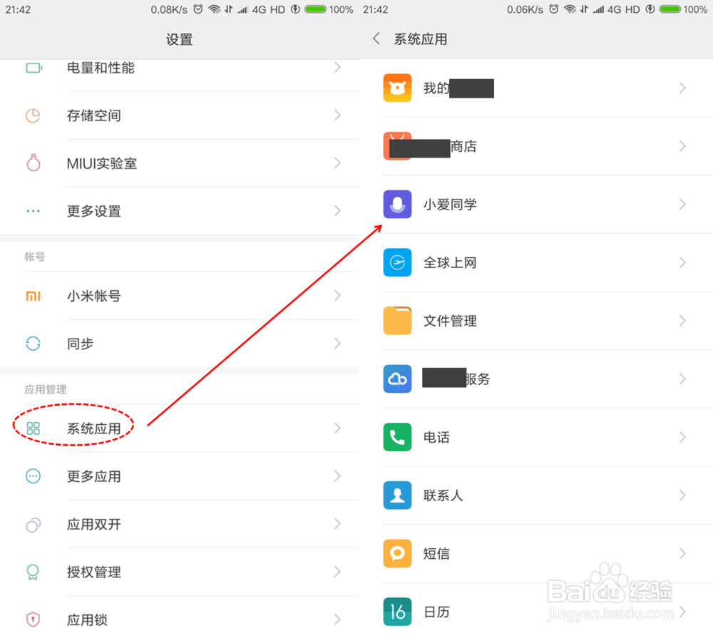713x638 pixels.
Task: Open the 小米帐号 settings entry
Action: tap(179, 296)
